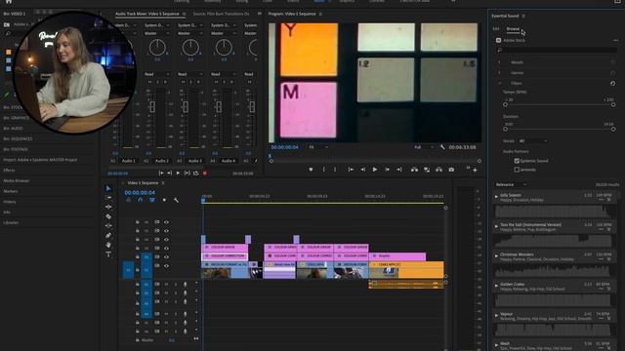This screenshot has height=351, width=625.
Task: Toggle track targeting for A1
Action: [146, 284]
